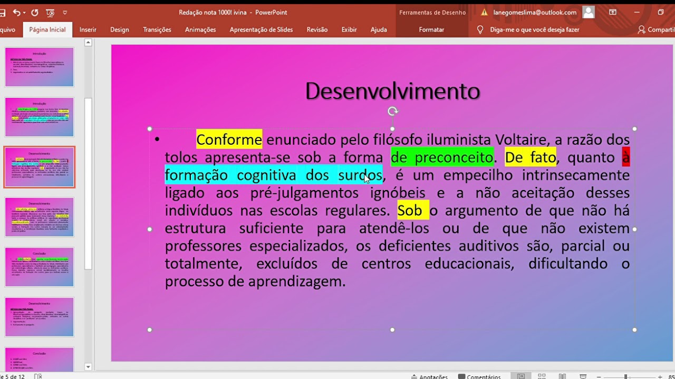
Task: Open the Apresentação de Slides tab
Action: [261, 30]
